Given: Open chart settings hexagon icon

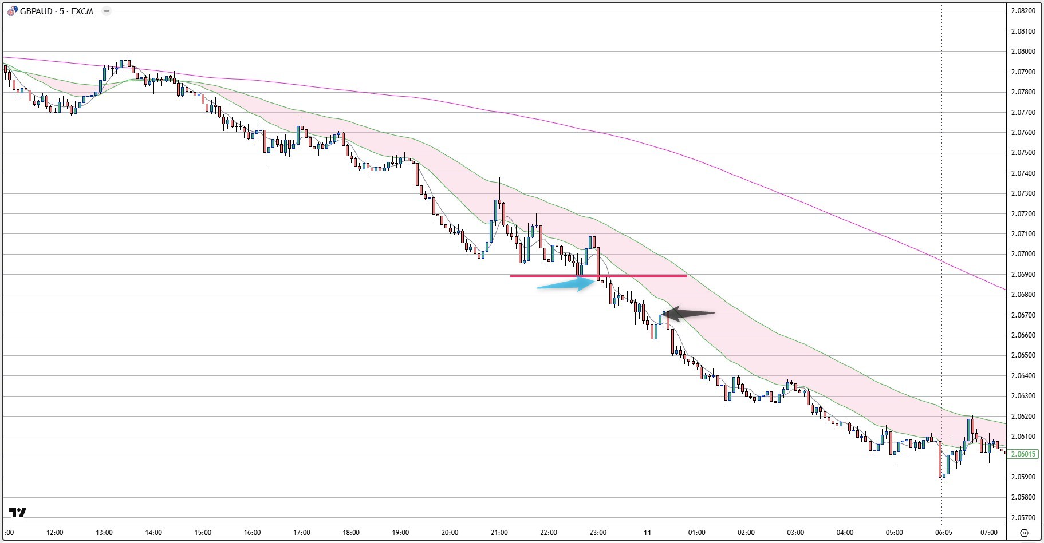Looking at the screenshot, I should pyautogui.click(x=1025, y=533).
